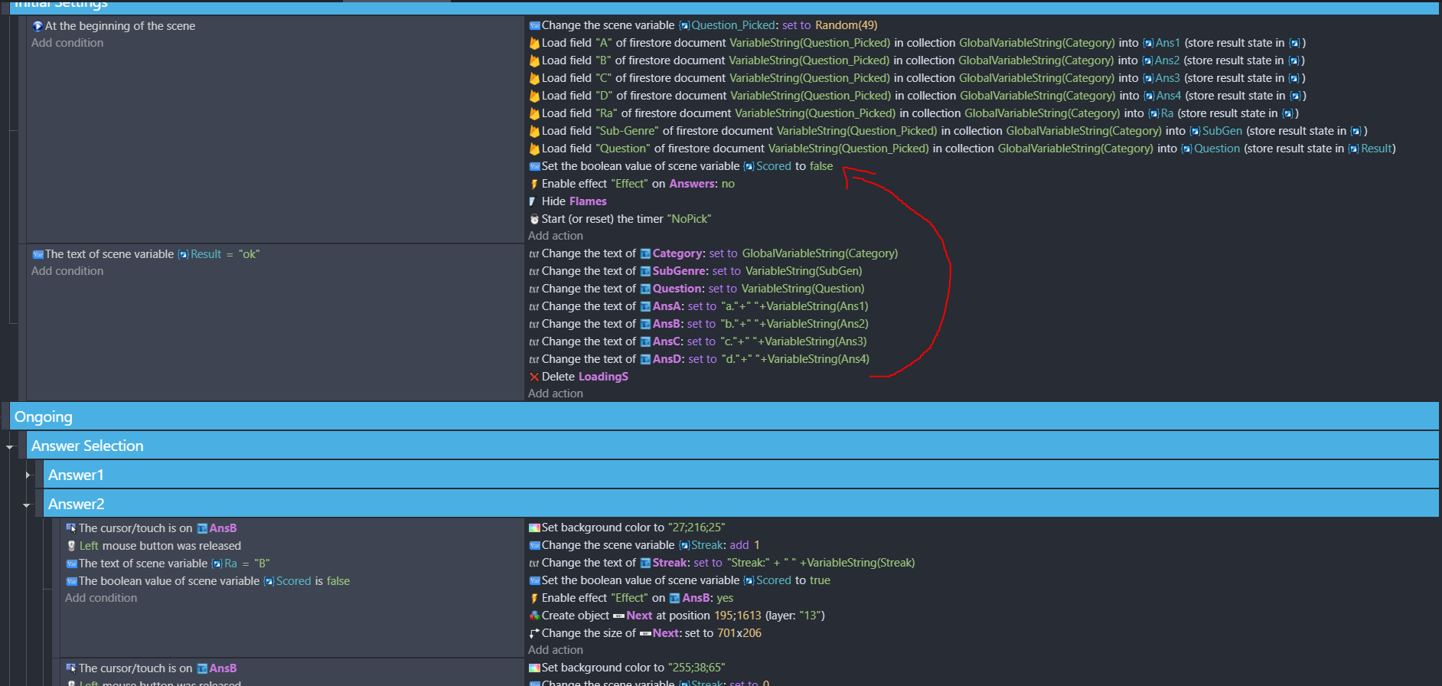Click the "NoPick" timer name parameter
The height and width of the screenshot is (686, 1442).
click(689, 220)
